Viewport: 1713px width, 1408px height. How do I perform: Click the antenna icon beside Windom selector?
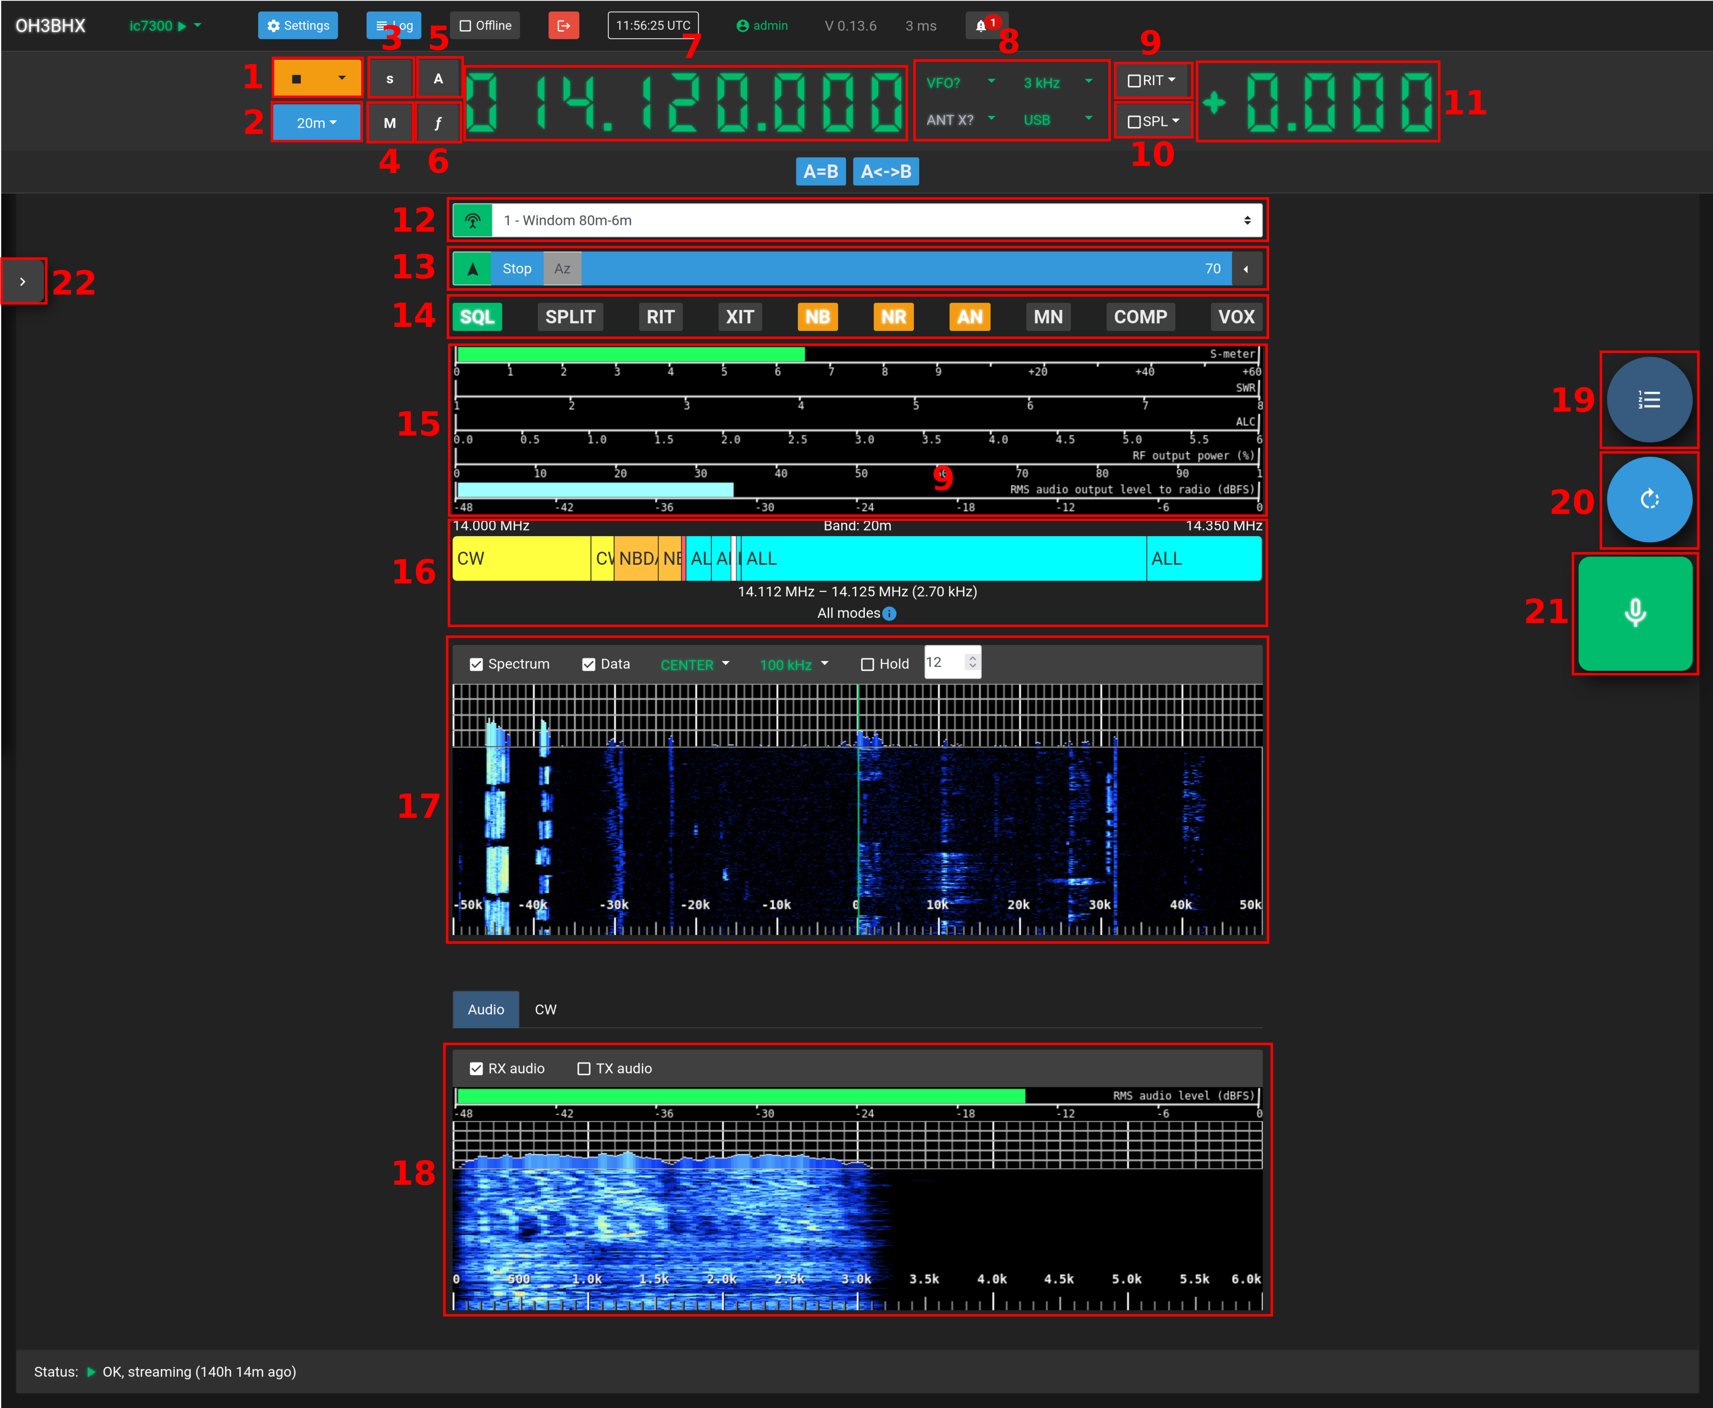(x=472, y=221)
